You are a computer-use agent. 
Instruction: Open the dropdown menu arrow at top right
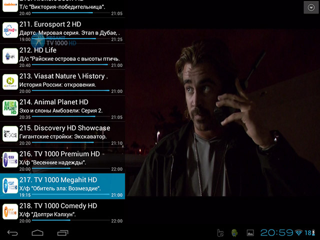310,7
